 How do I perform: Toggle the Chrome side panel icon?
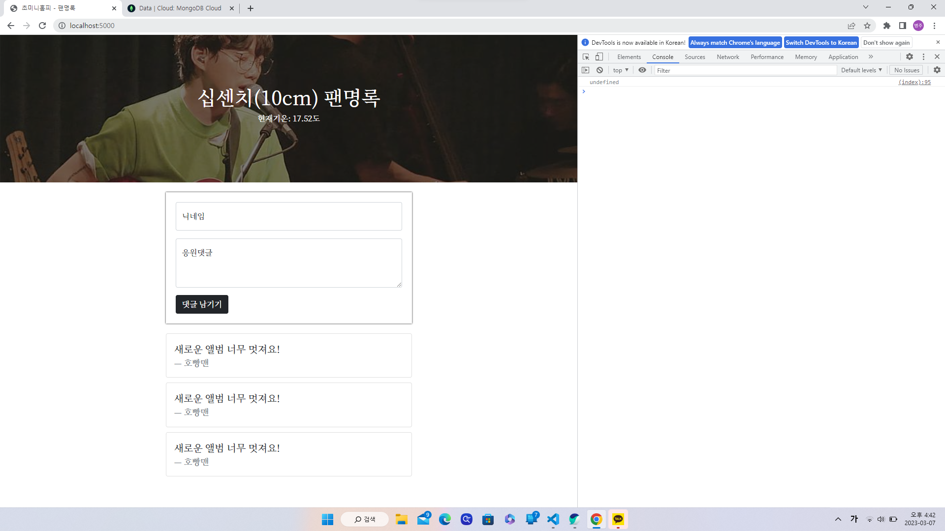(903, 26)
